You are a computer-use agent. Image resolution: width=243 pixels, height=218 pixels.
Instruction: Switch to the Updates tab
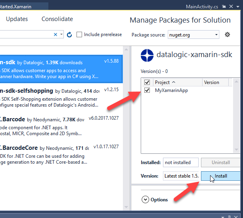(x=17, y=19)
